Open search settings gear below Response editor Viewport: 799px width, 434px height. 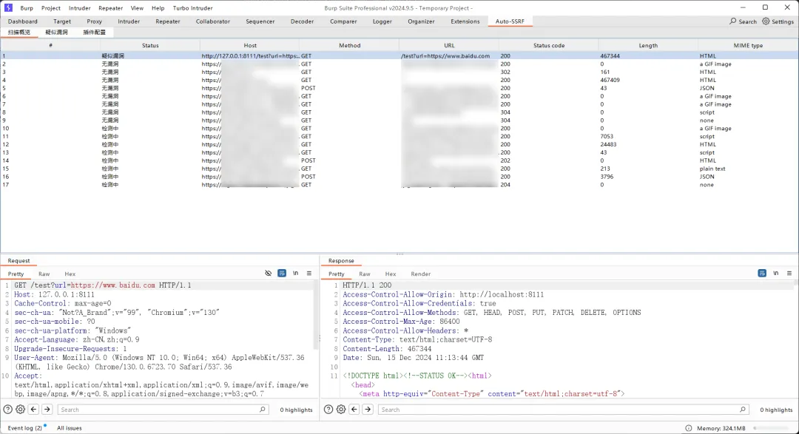[341, 409]
